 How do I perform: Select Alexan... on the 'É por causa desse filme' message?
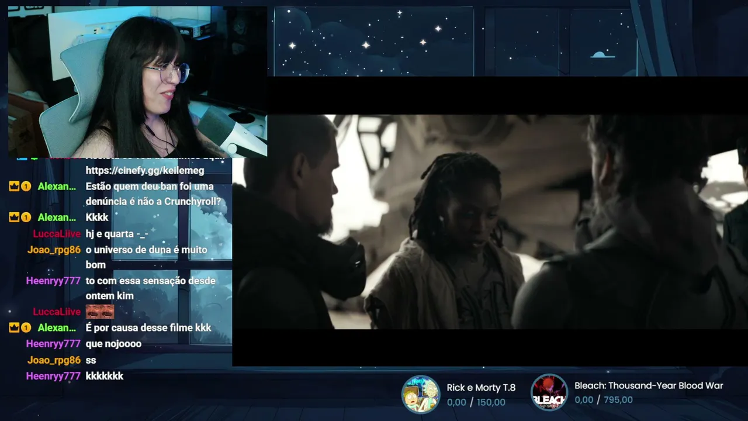pyautogui.click(x=57, y=328)
